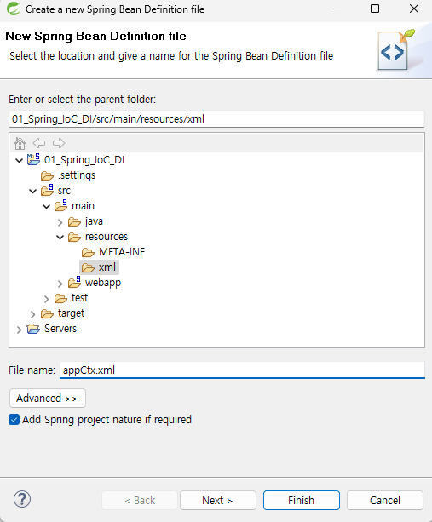The width and height of the screenshot is (432, 522).
Task: Toggle Add Spring project nature checkbox
Action: click(x=14, y=420)
